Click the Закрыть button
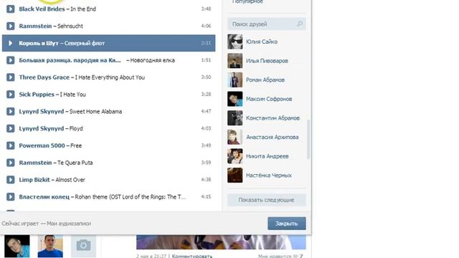Image resolution: width=459 pixels, height=258 pixels. click(287, 224)
